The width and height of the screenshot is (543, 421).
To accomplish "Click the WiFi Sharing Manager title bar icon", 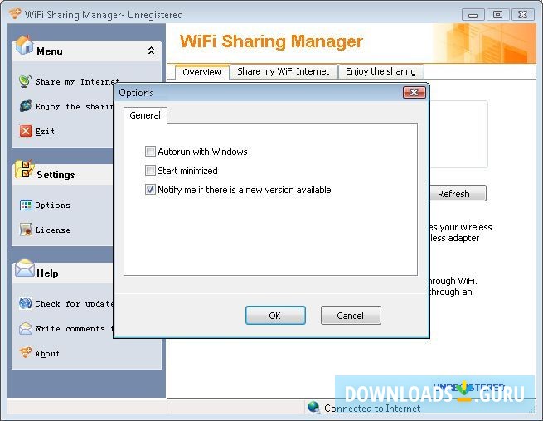I will (15, 14).
